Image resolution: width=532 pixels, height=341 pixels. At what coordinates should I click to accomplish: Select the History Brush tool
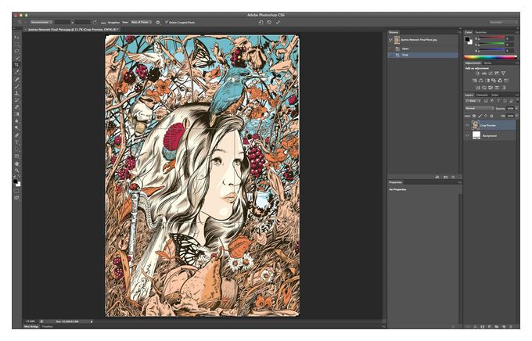pos(16,100)
